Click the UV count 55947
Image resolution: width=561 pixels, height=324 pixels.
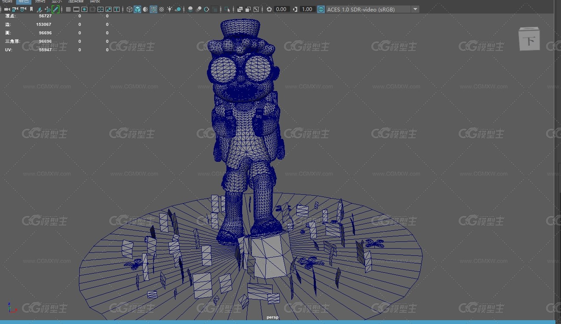pyautogui.click(x=45, y=50)
